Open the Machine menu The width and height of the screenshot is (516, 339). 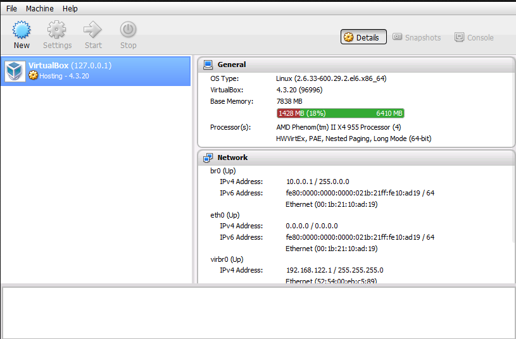click(x=39, y=9)
